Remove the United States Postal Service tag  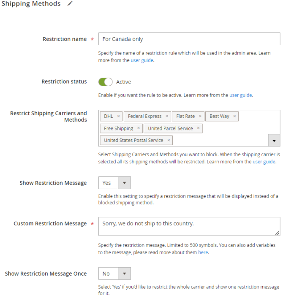(x=169, y=140)
